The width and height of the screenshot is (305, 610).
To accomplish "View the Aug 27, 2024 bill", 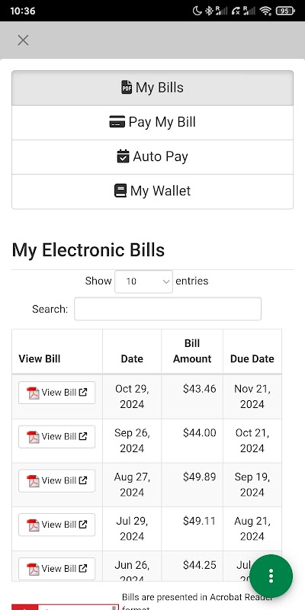I will [56, 480].
